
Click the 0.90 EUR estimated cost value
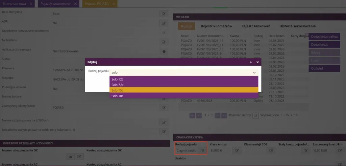(320, 150)
